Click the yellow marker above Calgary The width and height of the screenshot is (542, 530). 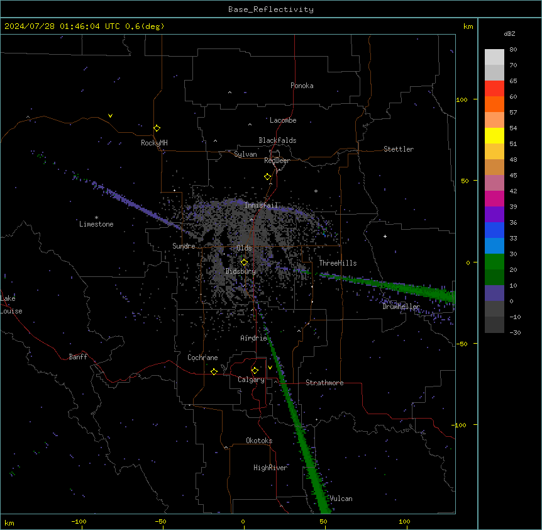tap(255, 371)
